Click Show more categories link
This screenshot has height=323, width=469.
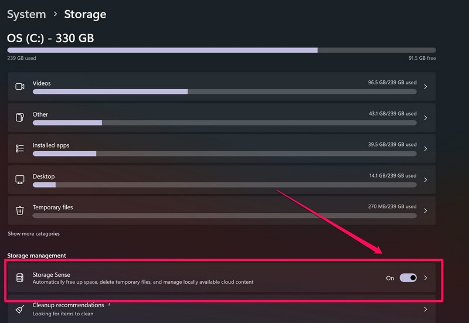pyautogui.click(x=33, y=234)
